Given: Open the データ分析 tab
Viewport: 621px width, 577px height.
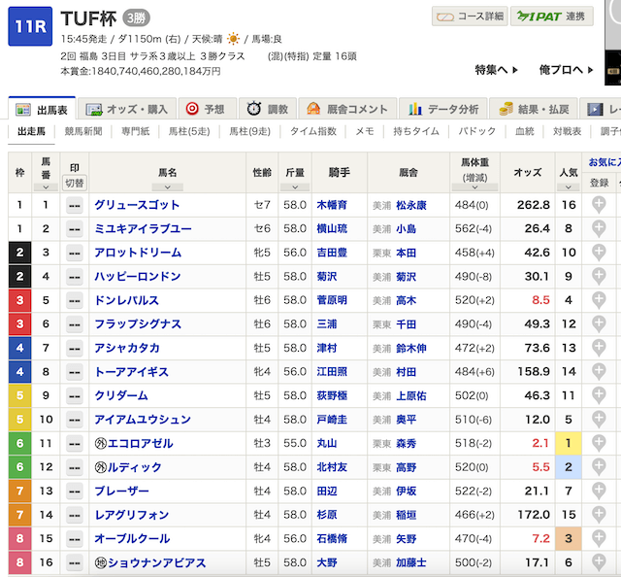Looking at the screenshot, I should 442,109.
